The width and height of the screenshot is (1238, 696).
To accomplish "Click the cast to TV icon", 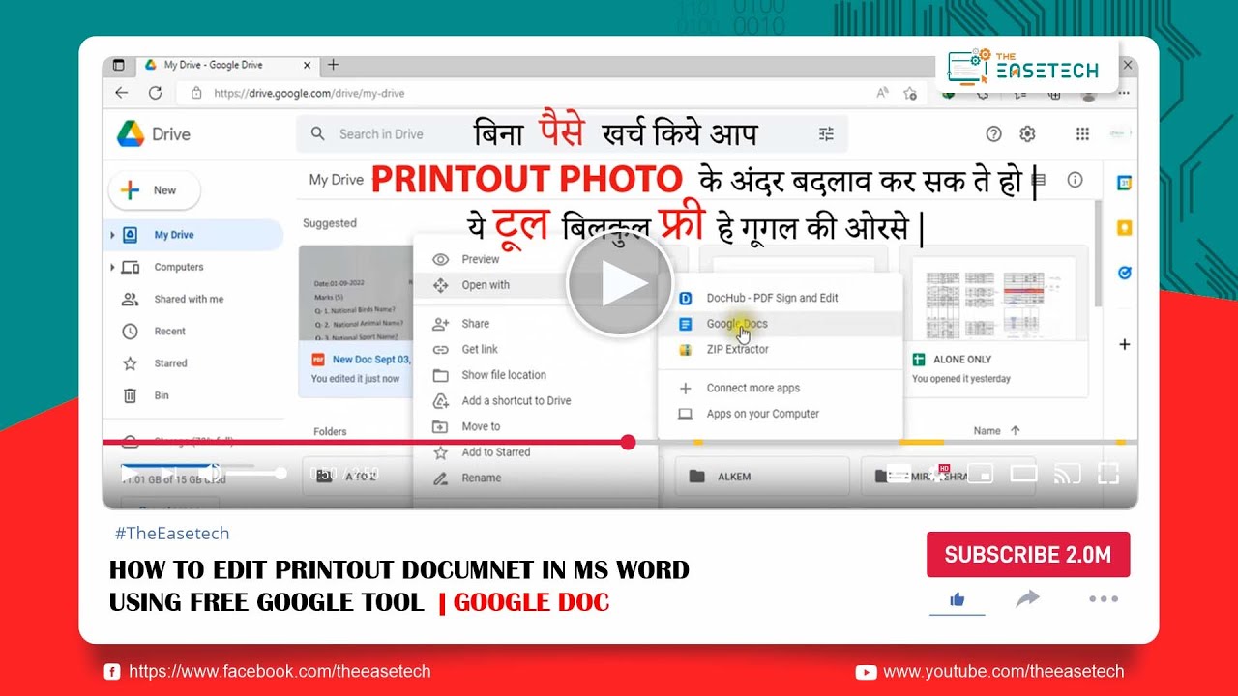I will (x=1067, y=474).
